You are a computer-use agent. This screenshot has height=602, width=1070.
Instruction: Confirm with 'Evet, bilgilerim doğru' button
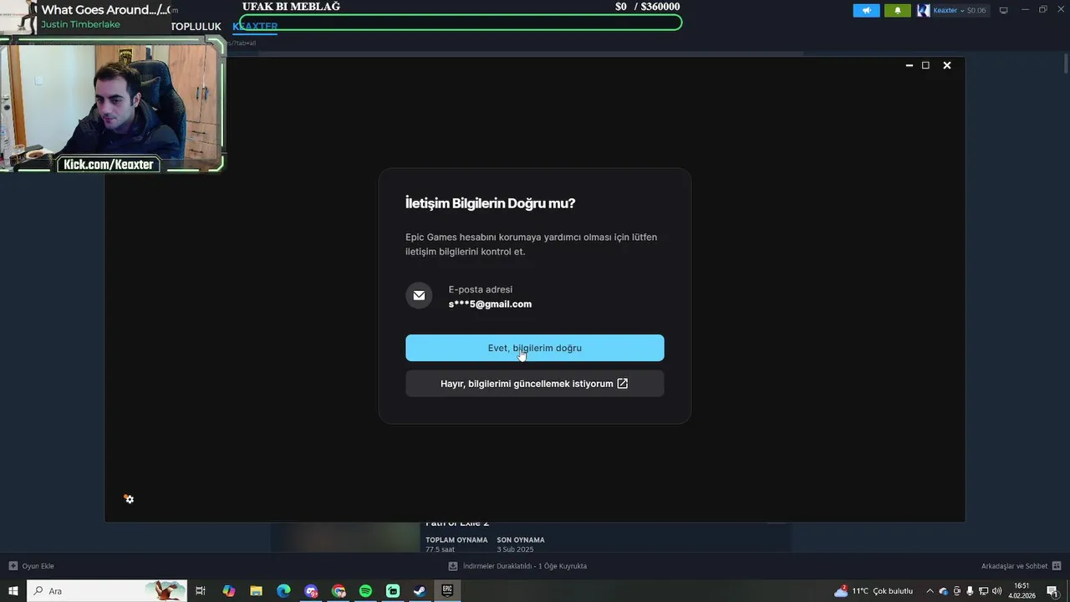point(535,348)
